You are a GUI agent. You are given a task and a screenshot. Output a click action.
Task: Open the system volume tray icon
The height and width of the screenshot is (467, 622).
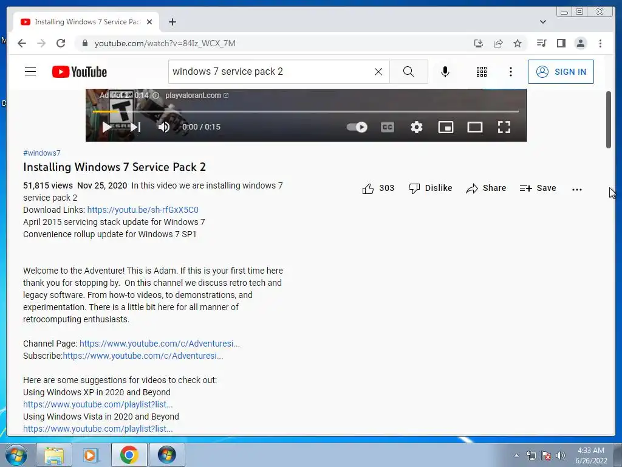pyautogui.click(x=561, y=455)
